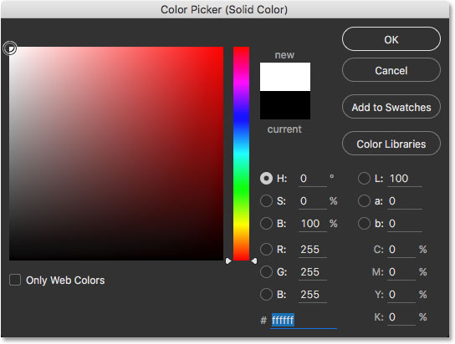Click the RGB B value 255 field
Screen dimensions: 455x344
point(313,295)
